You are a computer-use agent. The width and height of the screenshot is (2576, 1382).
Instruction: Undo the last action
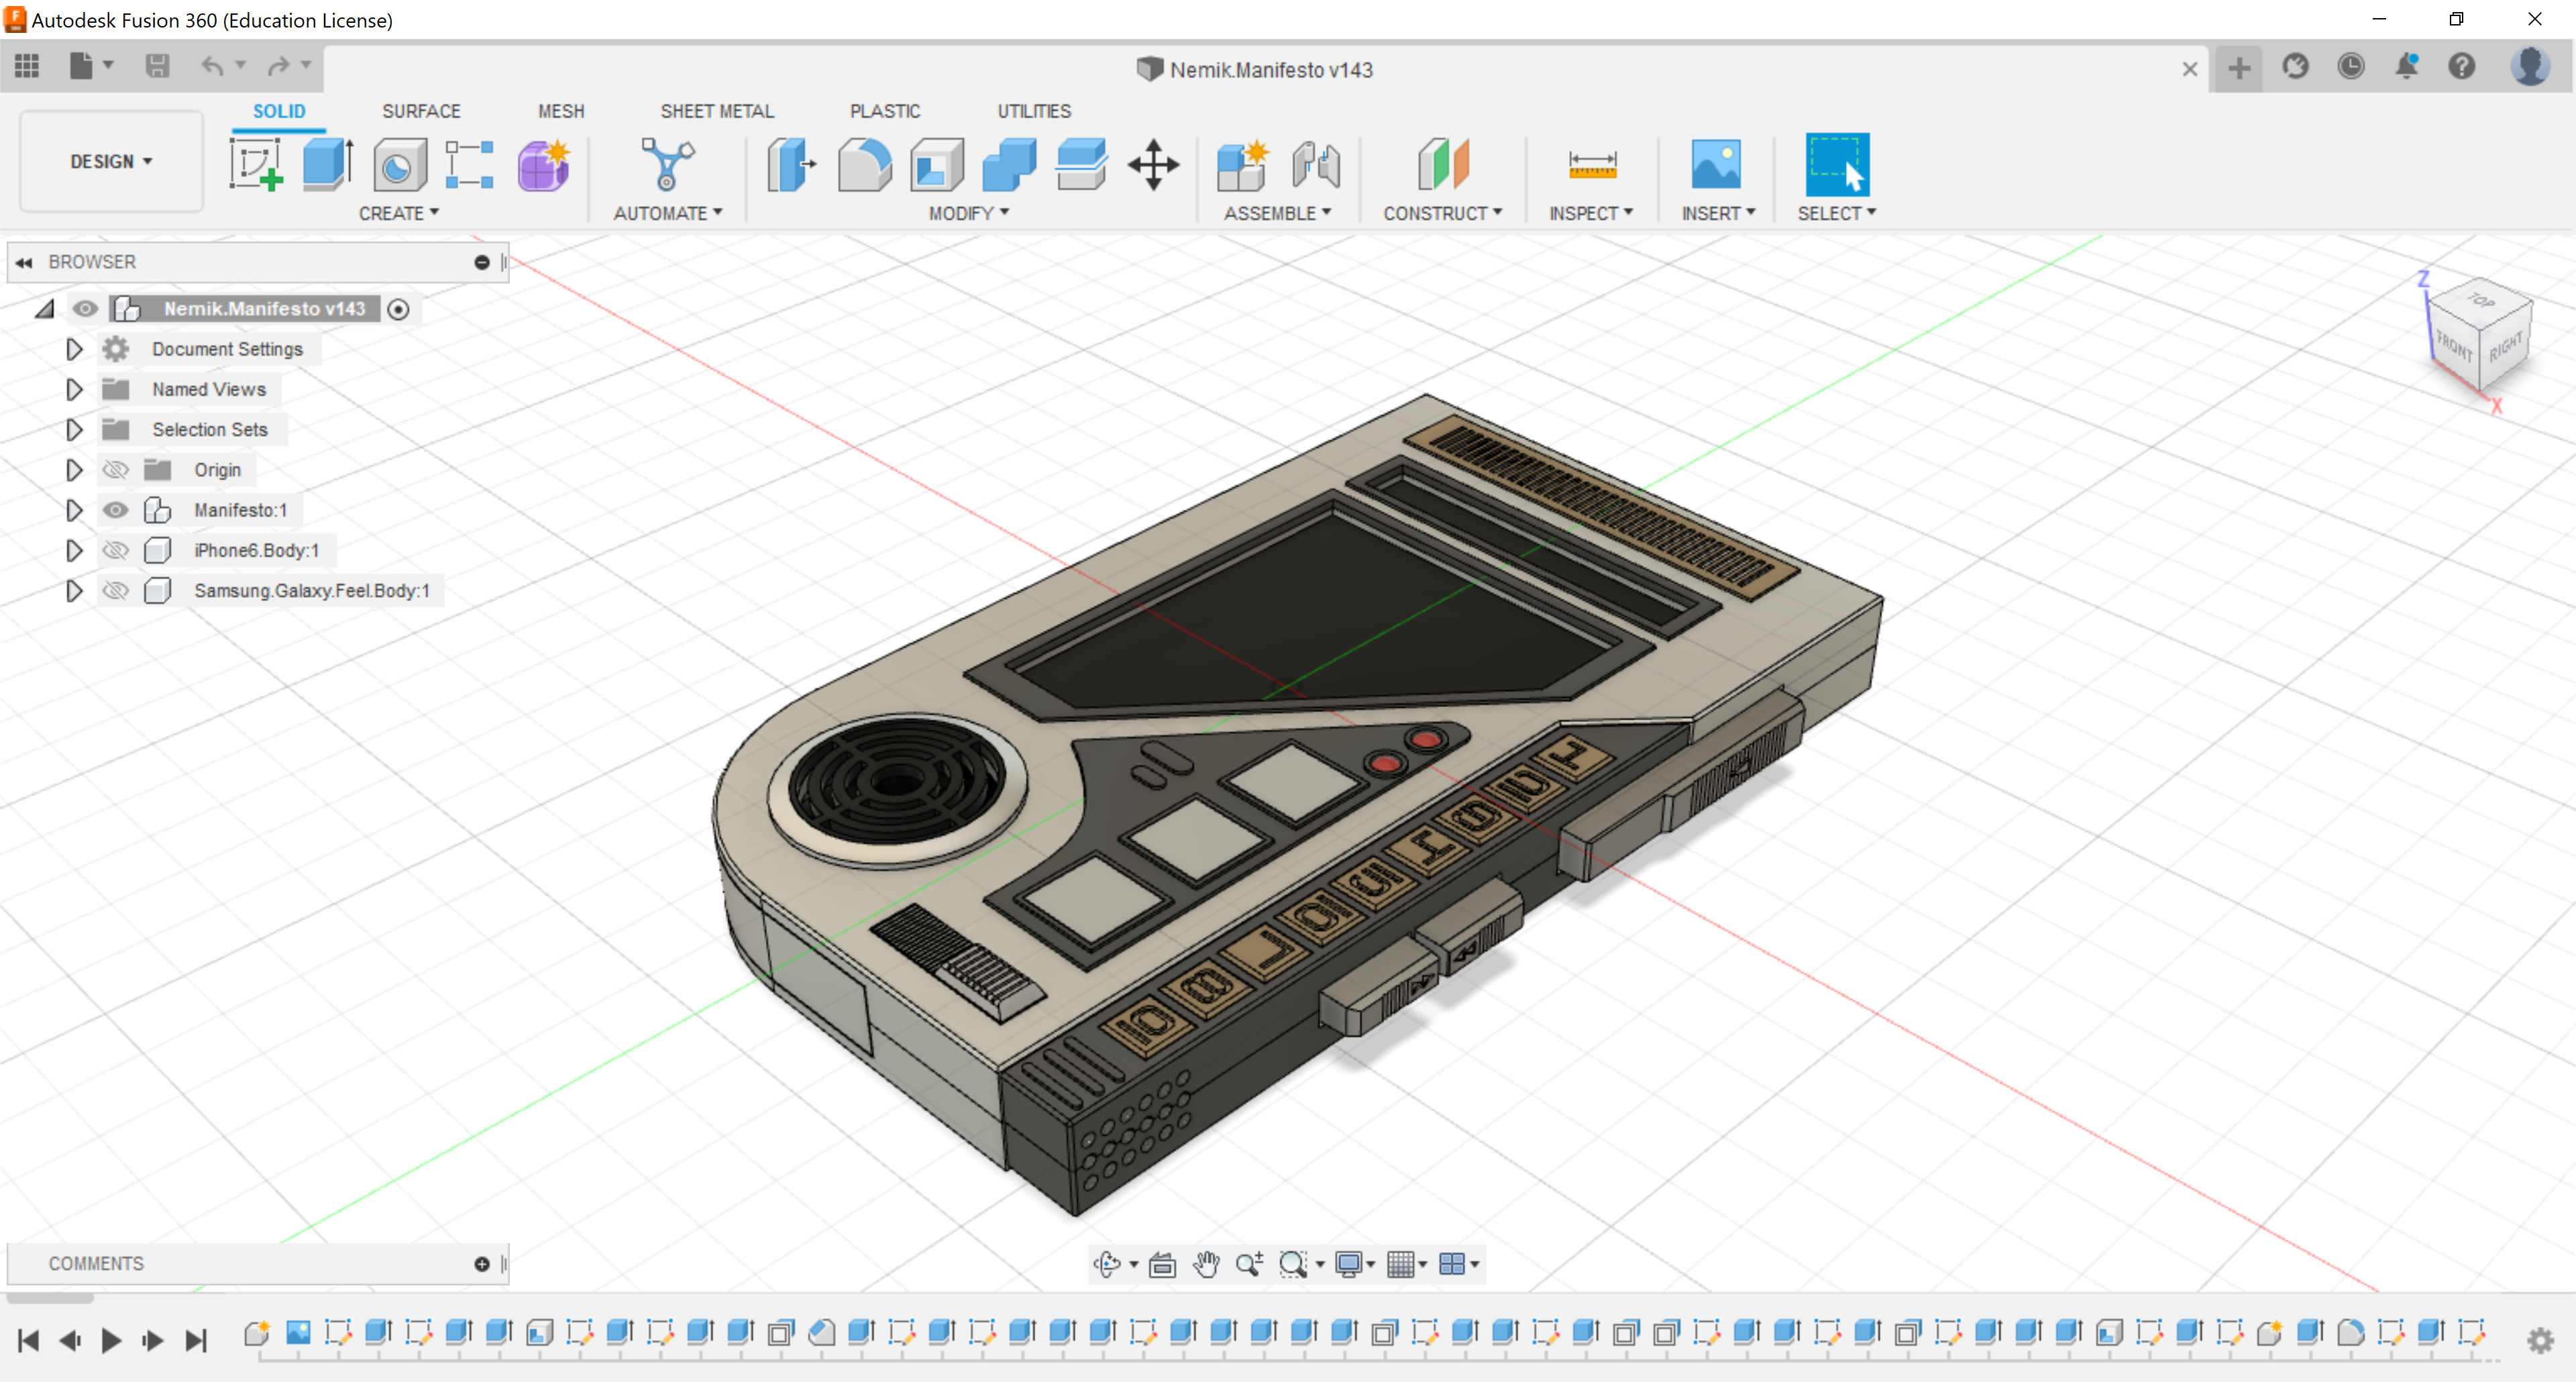[212, 66]
